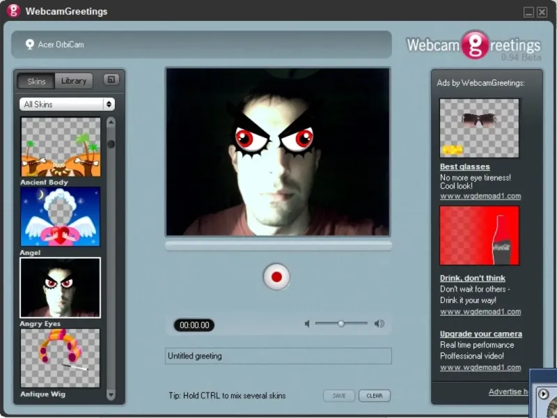Minimize the WebcamGreetings window
The image size is (557, 418).
(x=528, y=13)
